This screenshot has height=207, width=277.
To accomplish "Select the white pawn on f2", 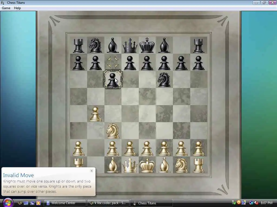I will pos(164,149).
